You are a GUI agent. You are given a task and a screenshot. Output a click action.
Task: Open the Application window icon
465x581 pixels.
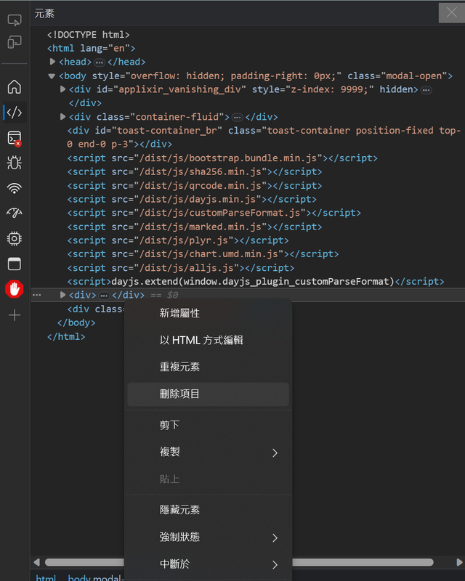tap(15, 264)
